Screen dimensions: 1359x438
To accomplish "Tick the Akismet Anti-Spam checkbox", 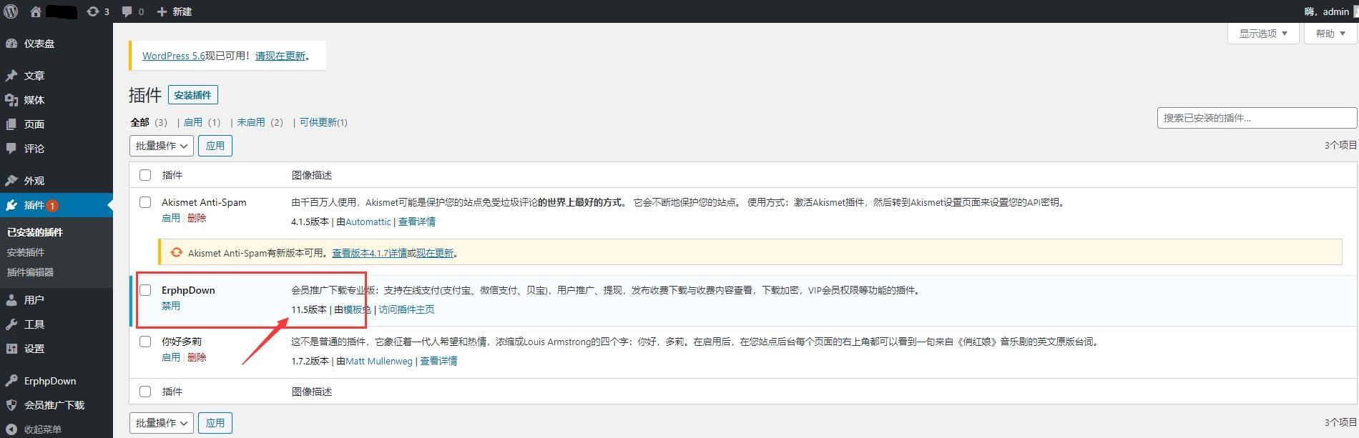I will pos(145,202).
